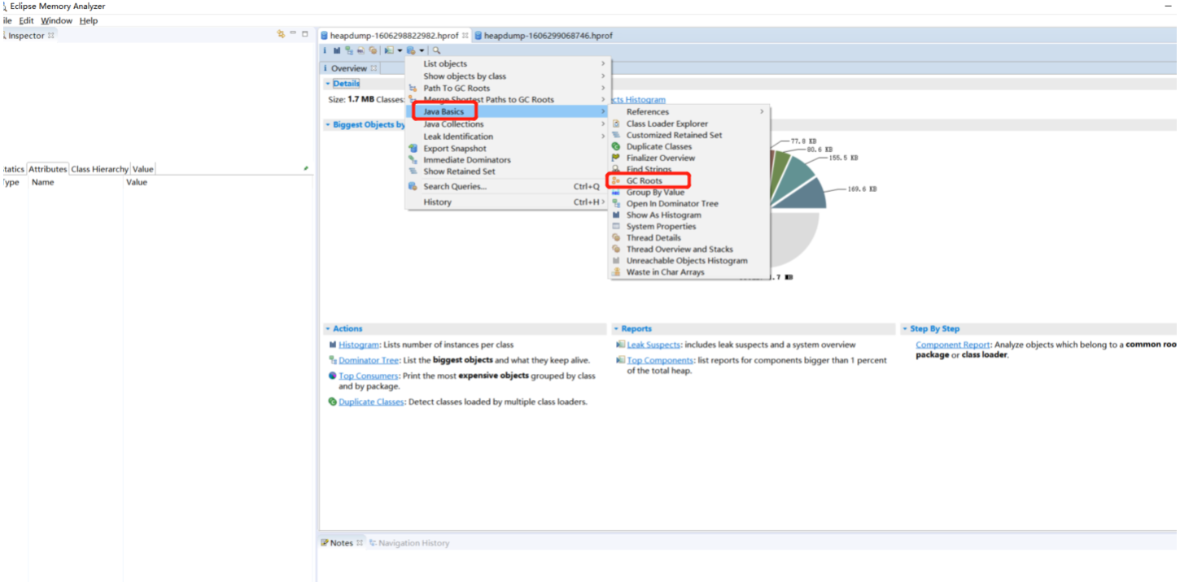Open the Query Browser dropdown arrow
1180x582 pixels.
coord(422,50)
